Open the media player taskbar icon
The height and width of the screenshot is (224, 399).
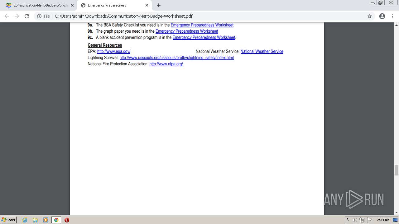coord(46,220)
